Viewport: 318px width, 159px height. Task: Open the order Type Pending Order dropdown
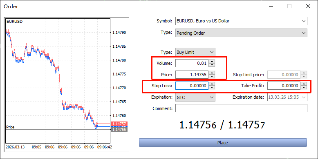pyautogui.click(x=241, y=33)
